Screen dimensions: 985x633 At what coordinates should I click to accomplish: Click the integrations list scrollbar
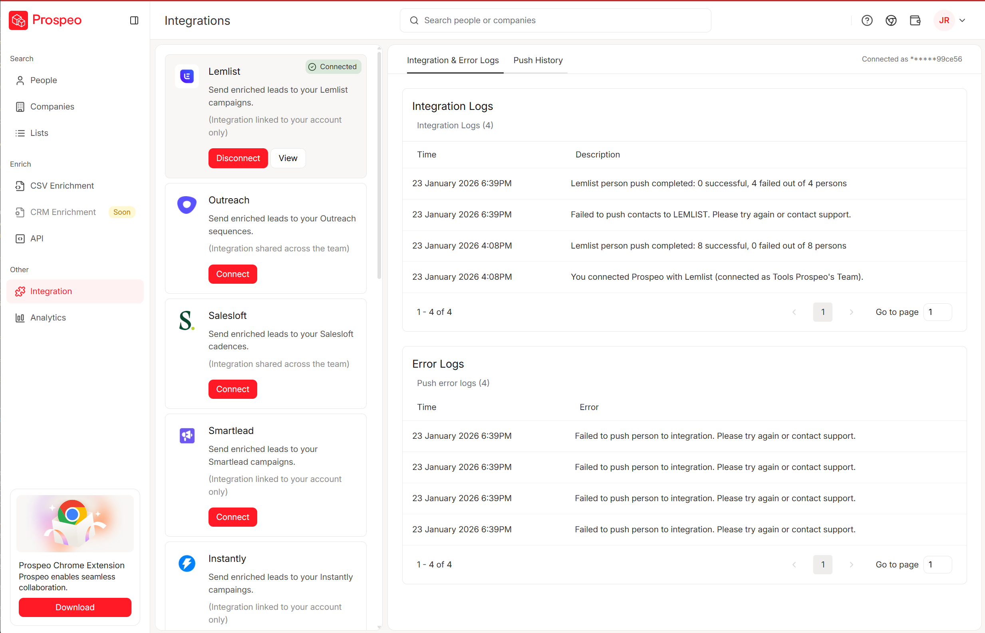click(379, 164)
